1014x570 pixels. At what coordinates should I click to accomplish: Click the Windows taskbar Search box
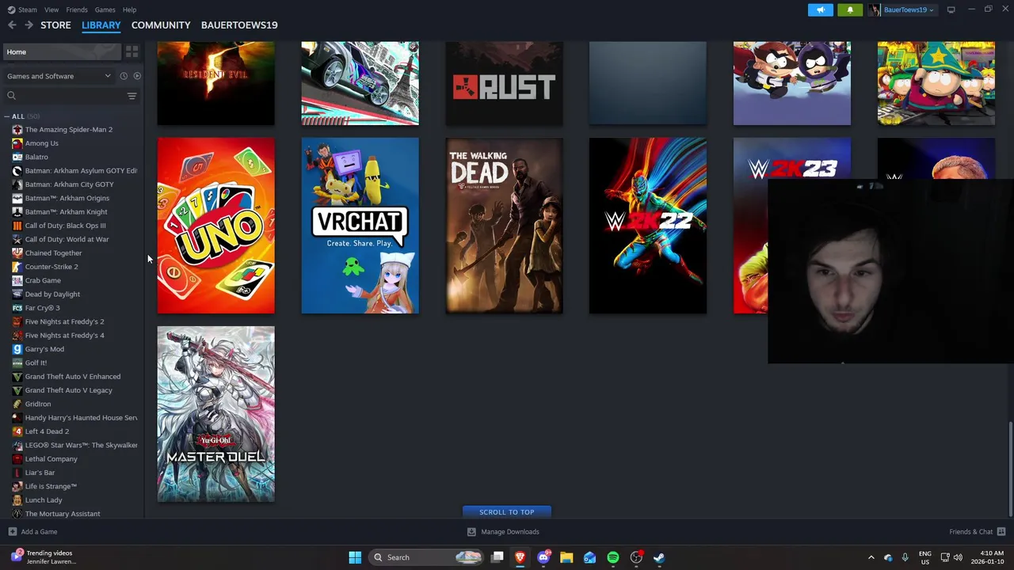[x=427, y=557]
